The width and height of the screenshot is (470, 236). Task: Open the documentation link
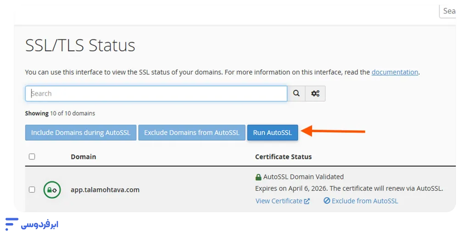395,72
